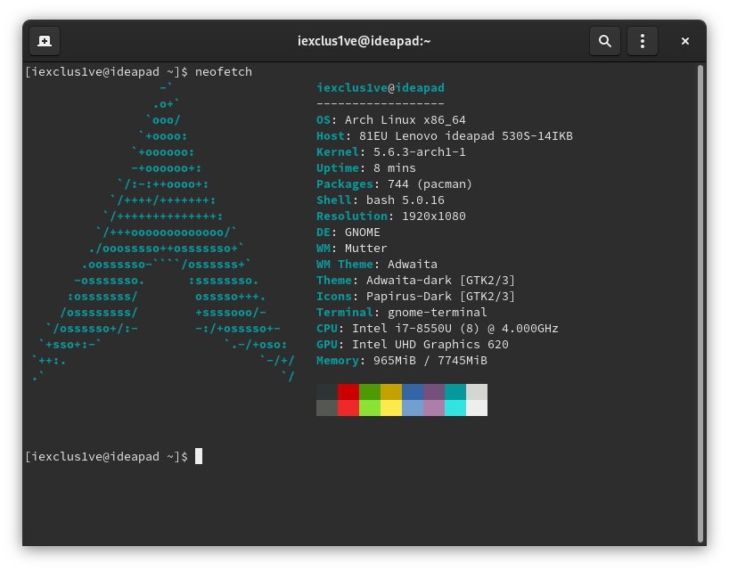
Task: Click the bright yellow color block
Action: tap(391, 408)
